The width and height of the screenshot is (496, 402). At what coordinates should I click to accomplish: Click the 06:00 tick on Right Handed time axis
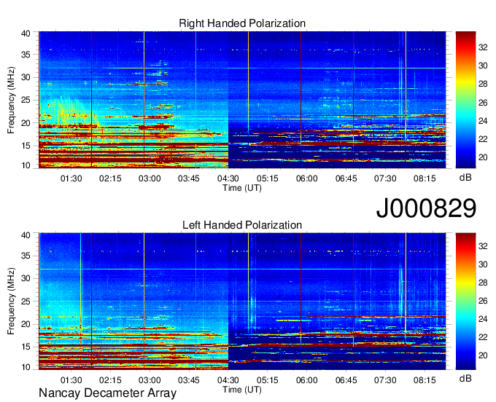click(x=306, y=178)
